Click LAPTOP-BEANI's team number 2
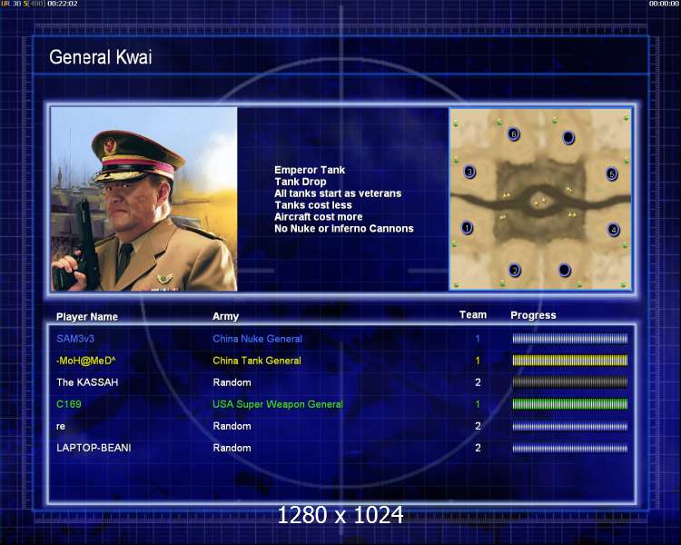Screen dimensions: 681x545 478,448
